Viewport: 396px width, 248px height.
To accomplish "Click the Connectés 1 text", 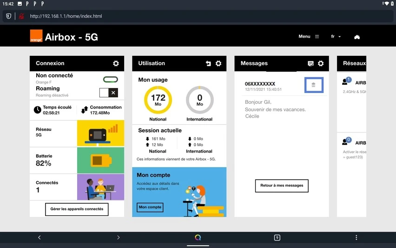I will tap(47, 187).
